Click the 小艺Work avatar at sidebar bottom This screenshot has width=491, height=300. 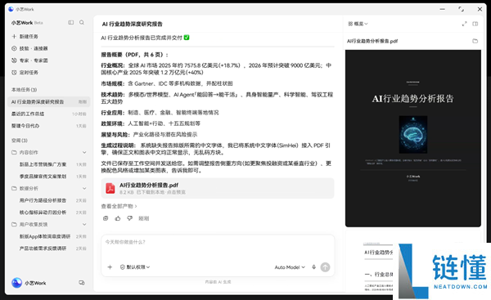16,283
